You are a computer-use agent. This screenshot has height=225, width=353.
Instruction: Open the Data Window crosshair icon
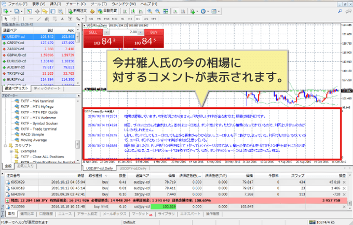coord(37,11)
